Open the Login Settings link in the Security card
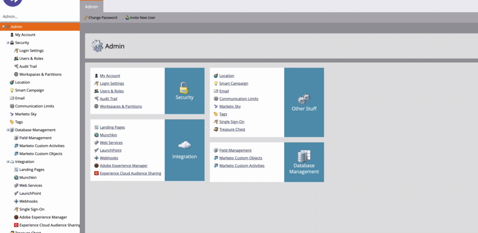Viewport: 478px width, 233px height. (x=112, y=84)
